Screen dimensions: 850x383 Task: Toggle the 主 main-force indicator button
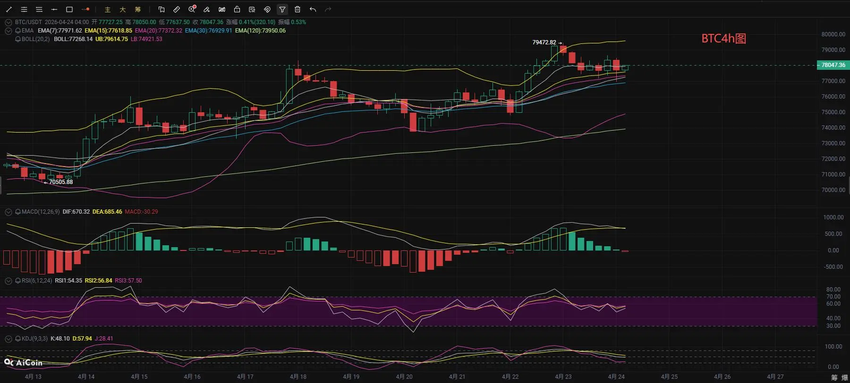point(108,9)
